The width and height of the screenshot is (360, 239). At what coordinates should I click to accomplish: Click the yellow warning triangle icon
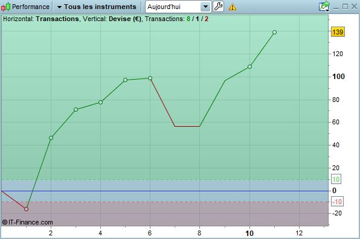click(233, 7)
